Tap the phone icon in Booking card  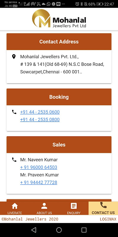[x=14, y=112]
